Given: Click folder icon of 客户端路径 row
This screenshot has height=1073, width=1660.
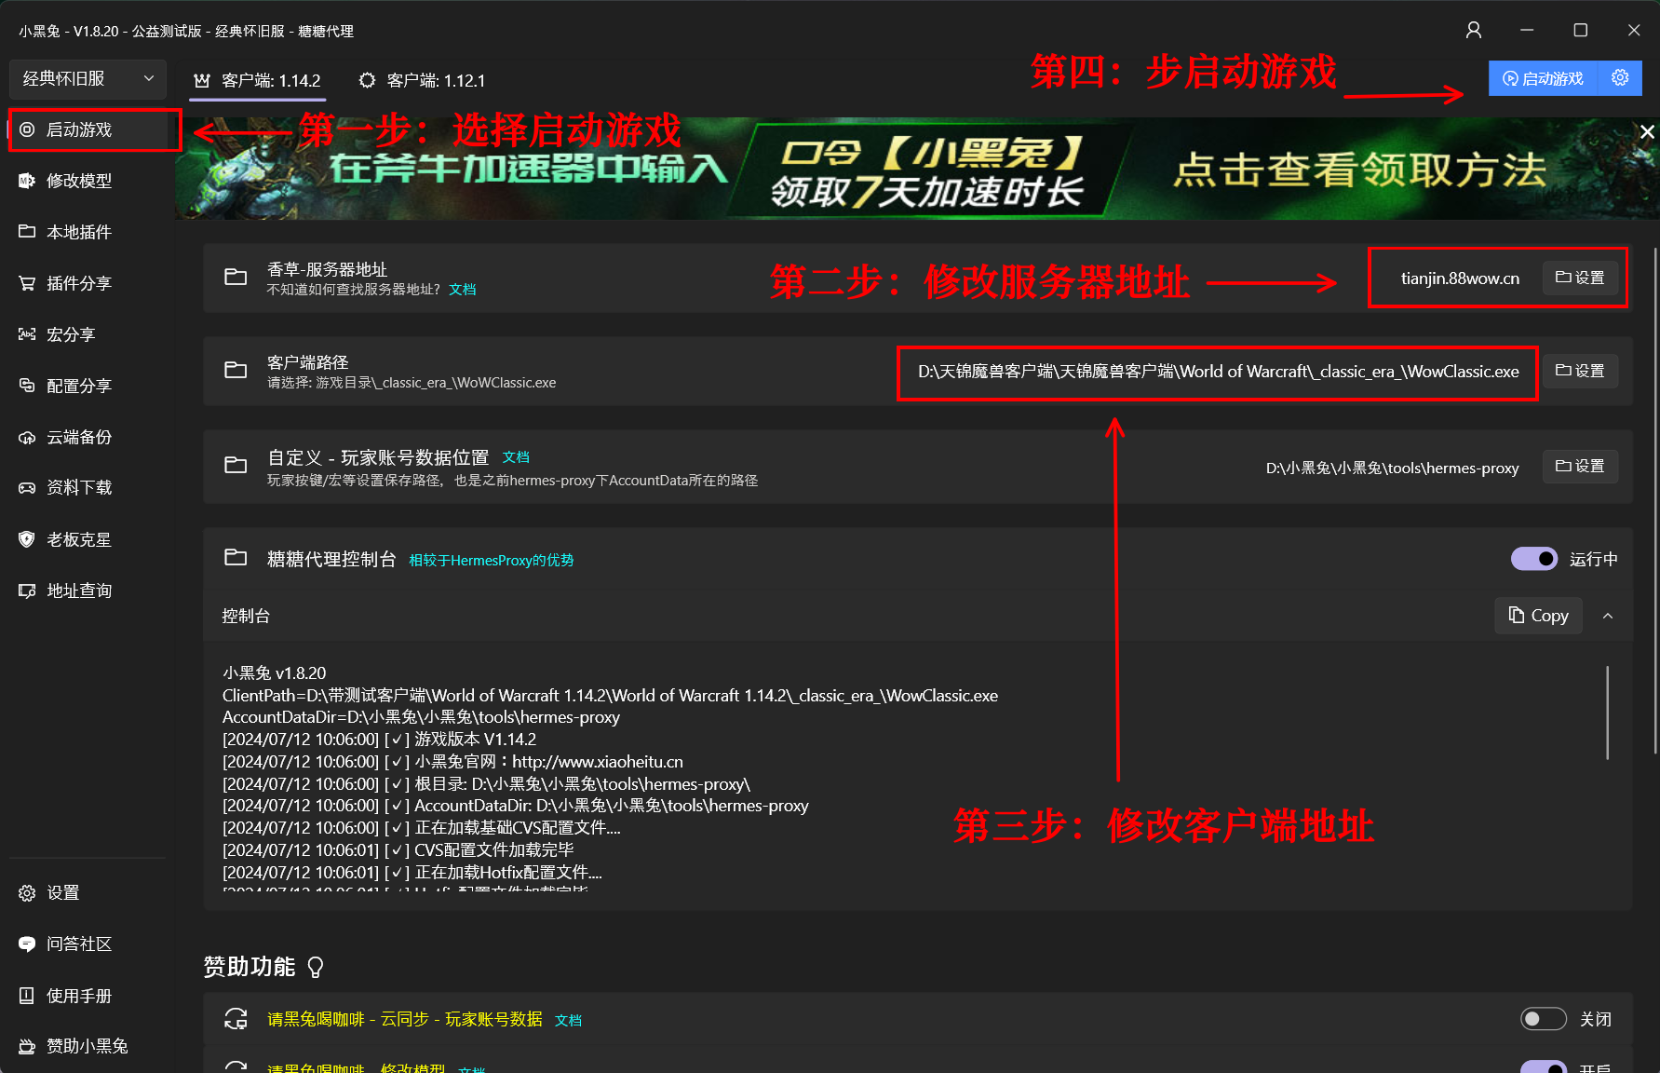Looking at the screenshot, I should pyautogui.click(x=236, y=371).
